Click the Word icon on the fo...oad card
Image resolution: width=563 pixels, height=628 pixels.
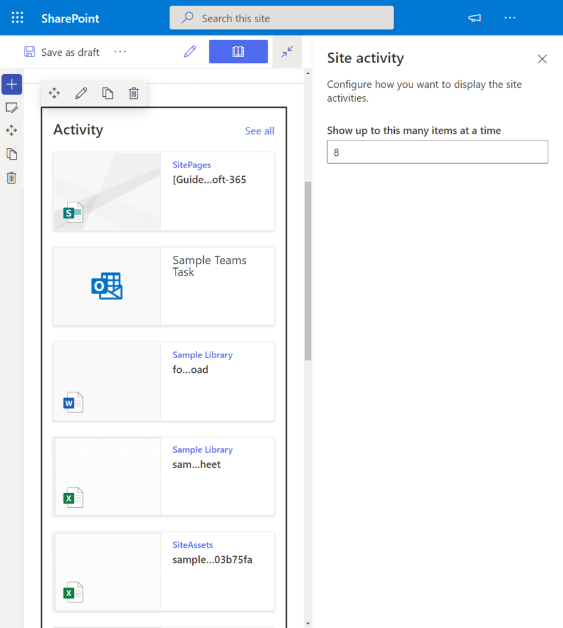[x=73, y=402]
